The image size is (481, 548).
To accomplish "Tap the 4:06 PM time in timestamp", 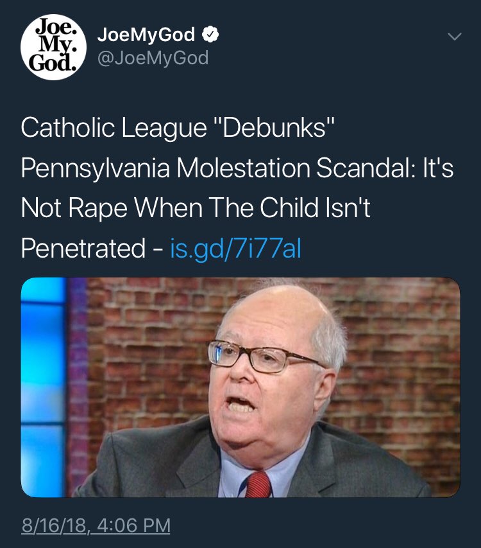I will tap(133, 526).
